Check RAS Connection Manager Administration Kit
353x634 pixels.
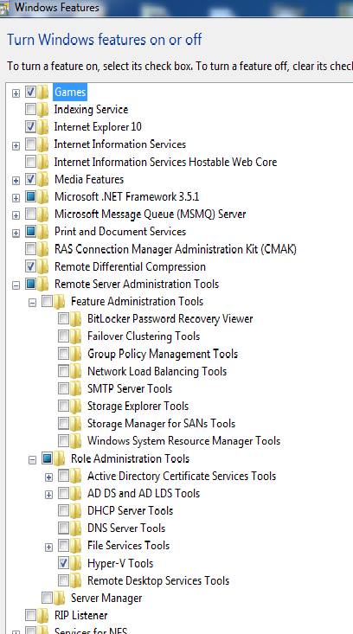(x=31, y=248)
